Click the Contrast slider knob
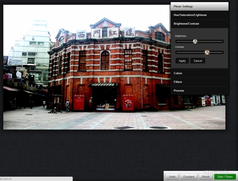Screen dimensions: 238x181 tap(207, 52)
